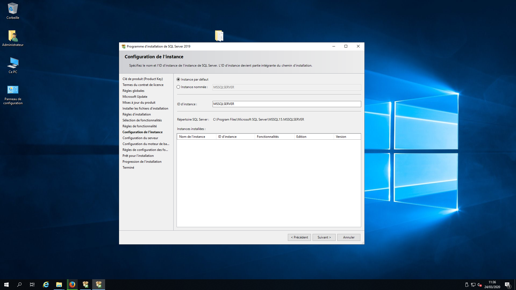Click the Répertoire SQL Server path text

tap(258, 119)
